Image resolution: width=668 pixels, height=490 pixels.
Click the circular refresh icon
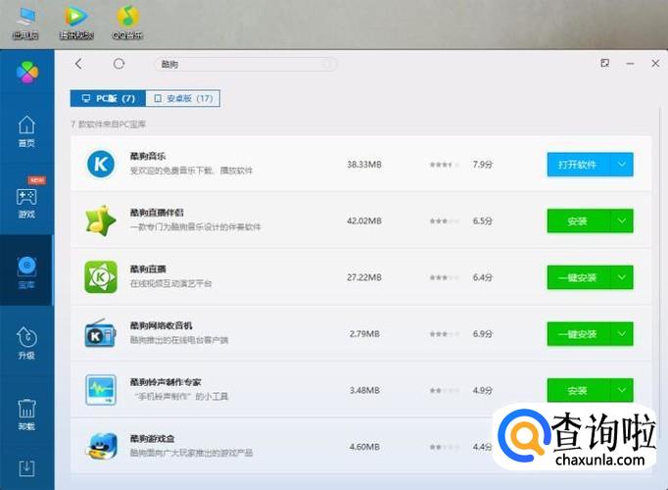[x=119, y=64]
